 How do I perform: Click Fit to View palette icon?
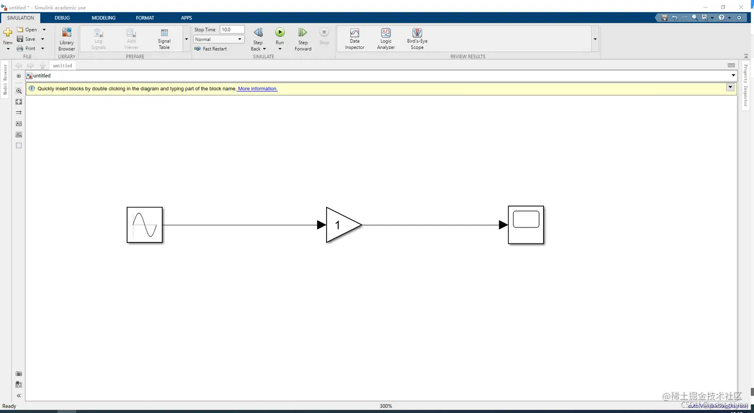[19, 102]
